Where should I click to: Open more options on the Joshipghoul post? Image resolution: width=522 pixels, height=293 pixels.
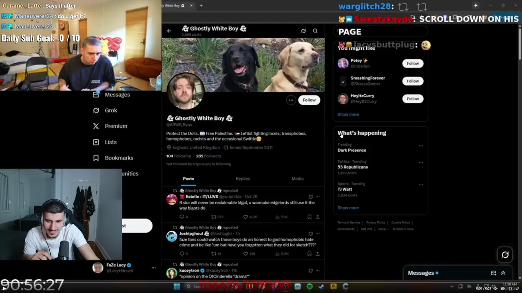318,234
